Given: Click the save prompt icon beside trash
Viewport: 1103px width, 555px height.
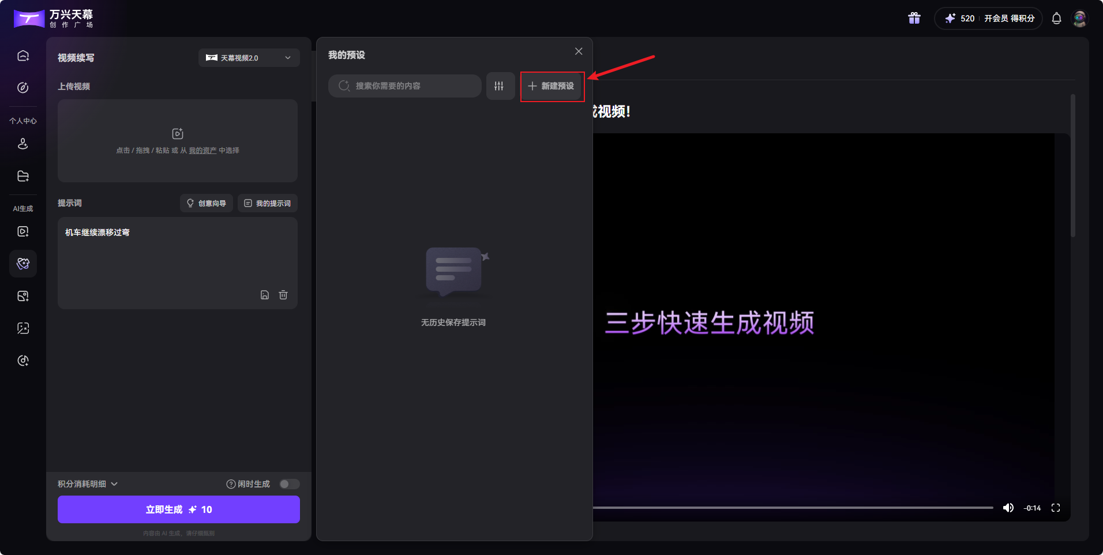Looking at the screenshot, I should coord(265,295).
